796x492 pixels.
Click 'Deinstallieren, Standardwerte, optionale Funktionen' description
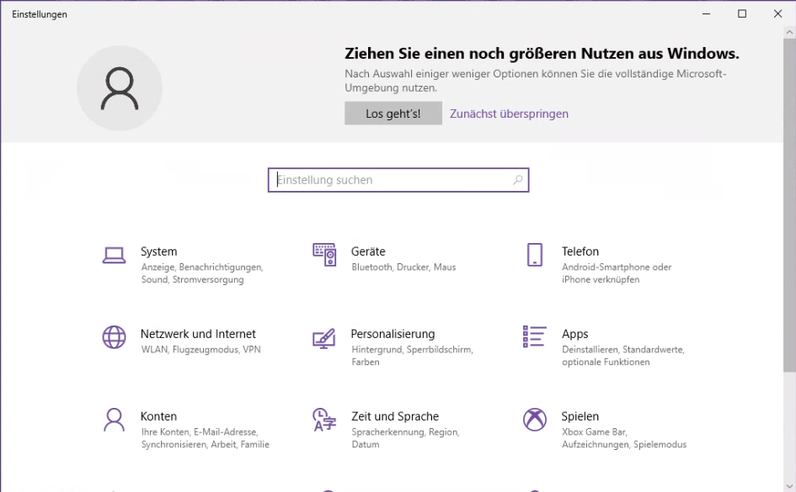(623, 356)
